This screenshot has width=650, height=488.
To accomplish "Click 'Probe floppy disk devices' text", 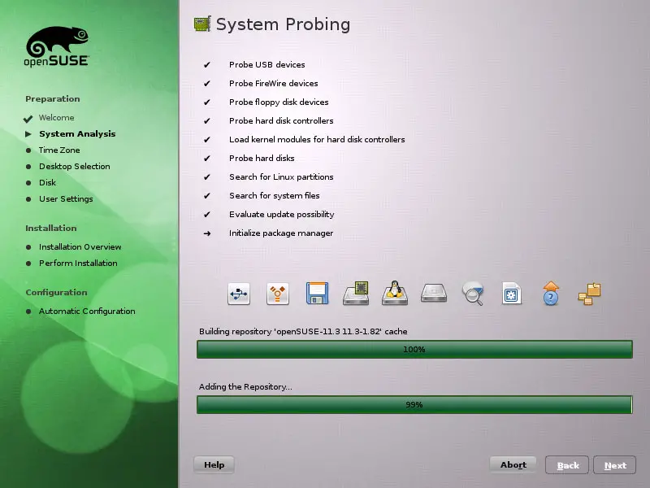I will click(x=279, y=102).
